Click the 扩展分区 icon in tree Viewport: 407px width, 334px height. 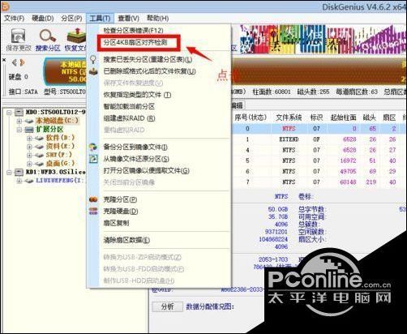coord(29,130)
